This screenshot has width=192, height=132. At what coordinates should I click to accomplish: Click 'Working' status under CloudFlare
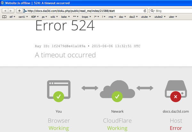point(117,128)
